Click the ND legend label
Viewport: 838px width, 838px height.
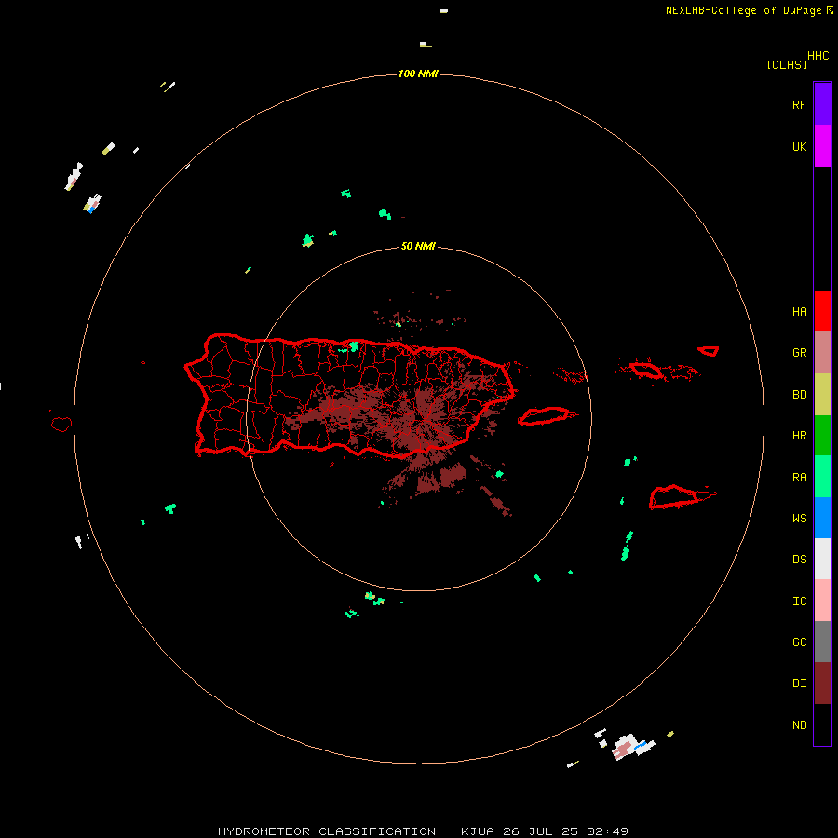(x=799, y=724)
